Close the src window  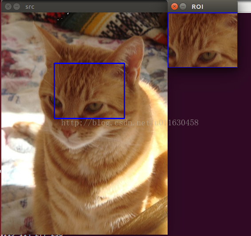point(8,7)
